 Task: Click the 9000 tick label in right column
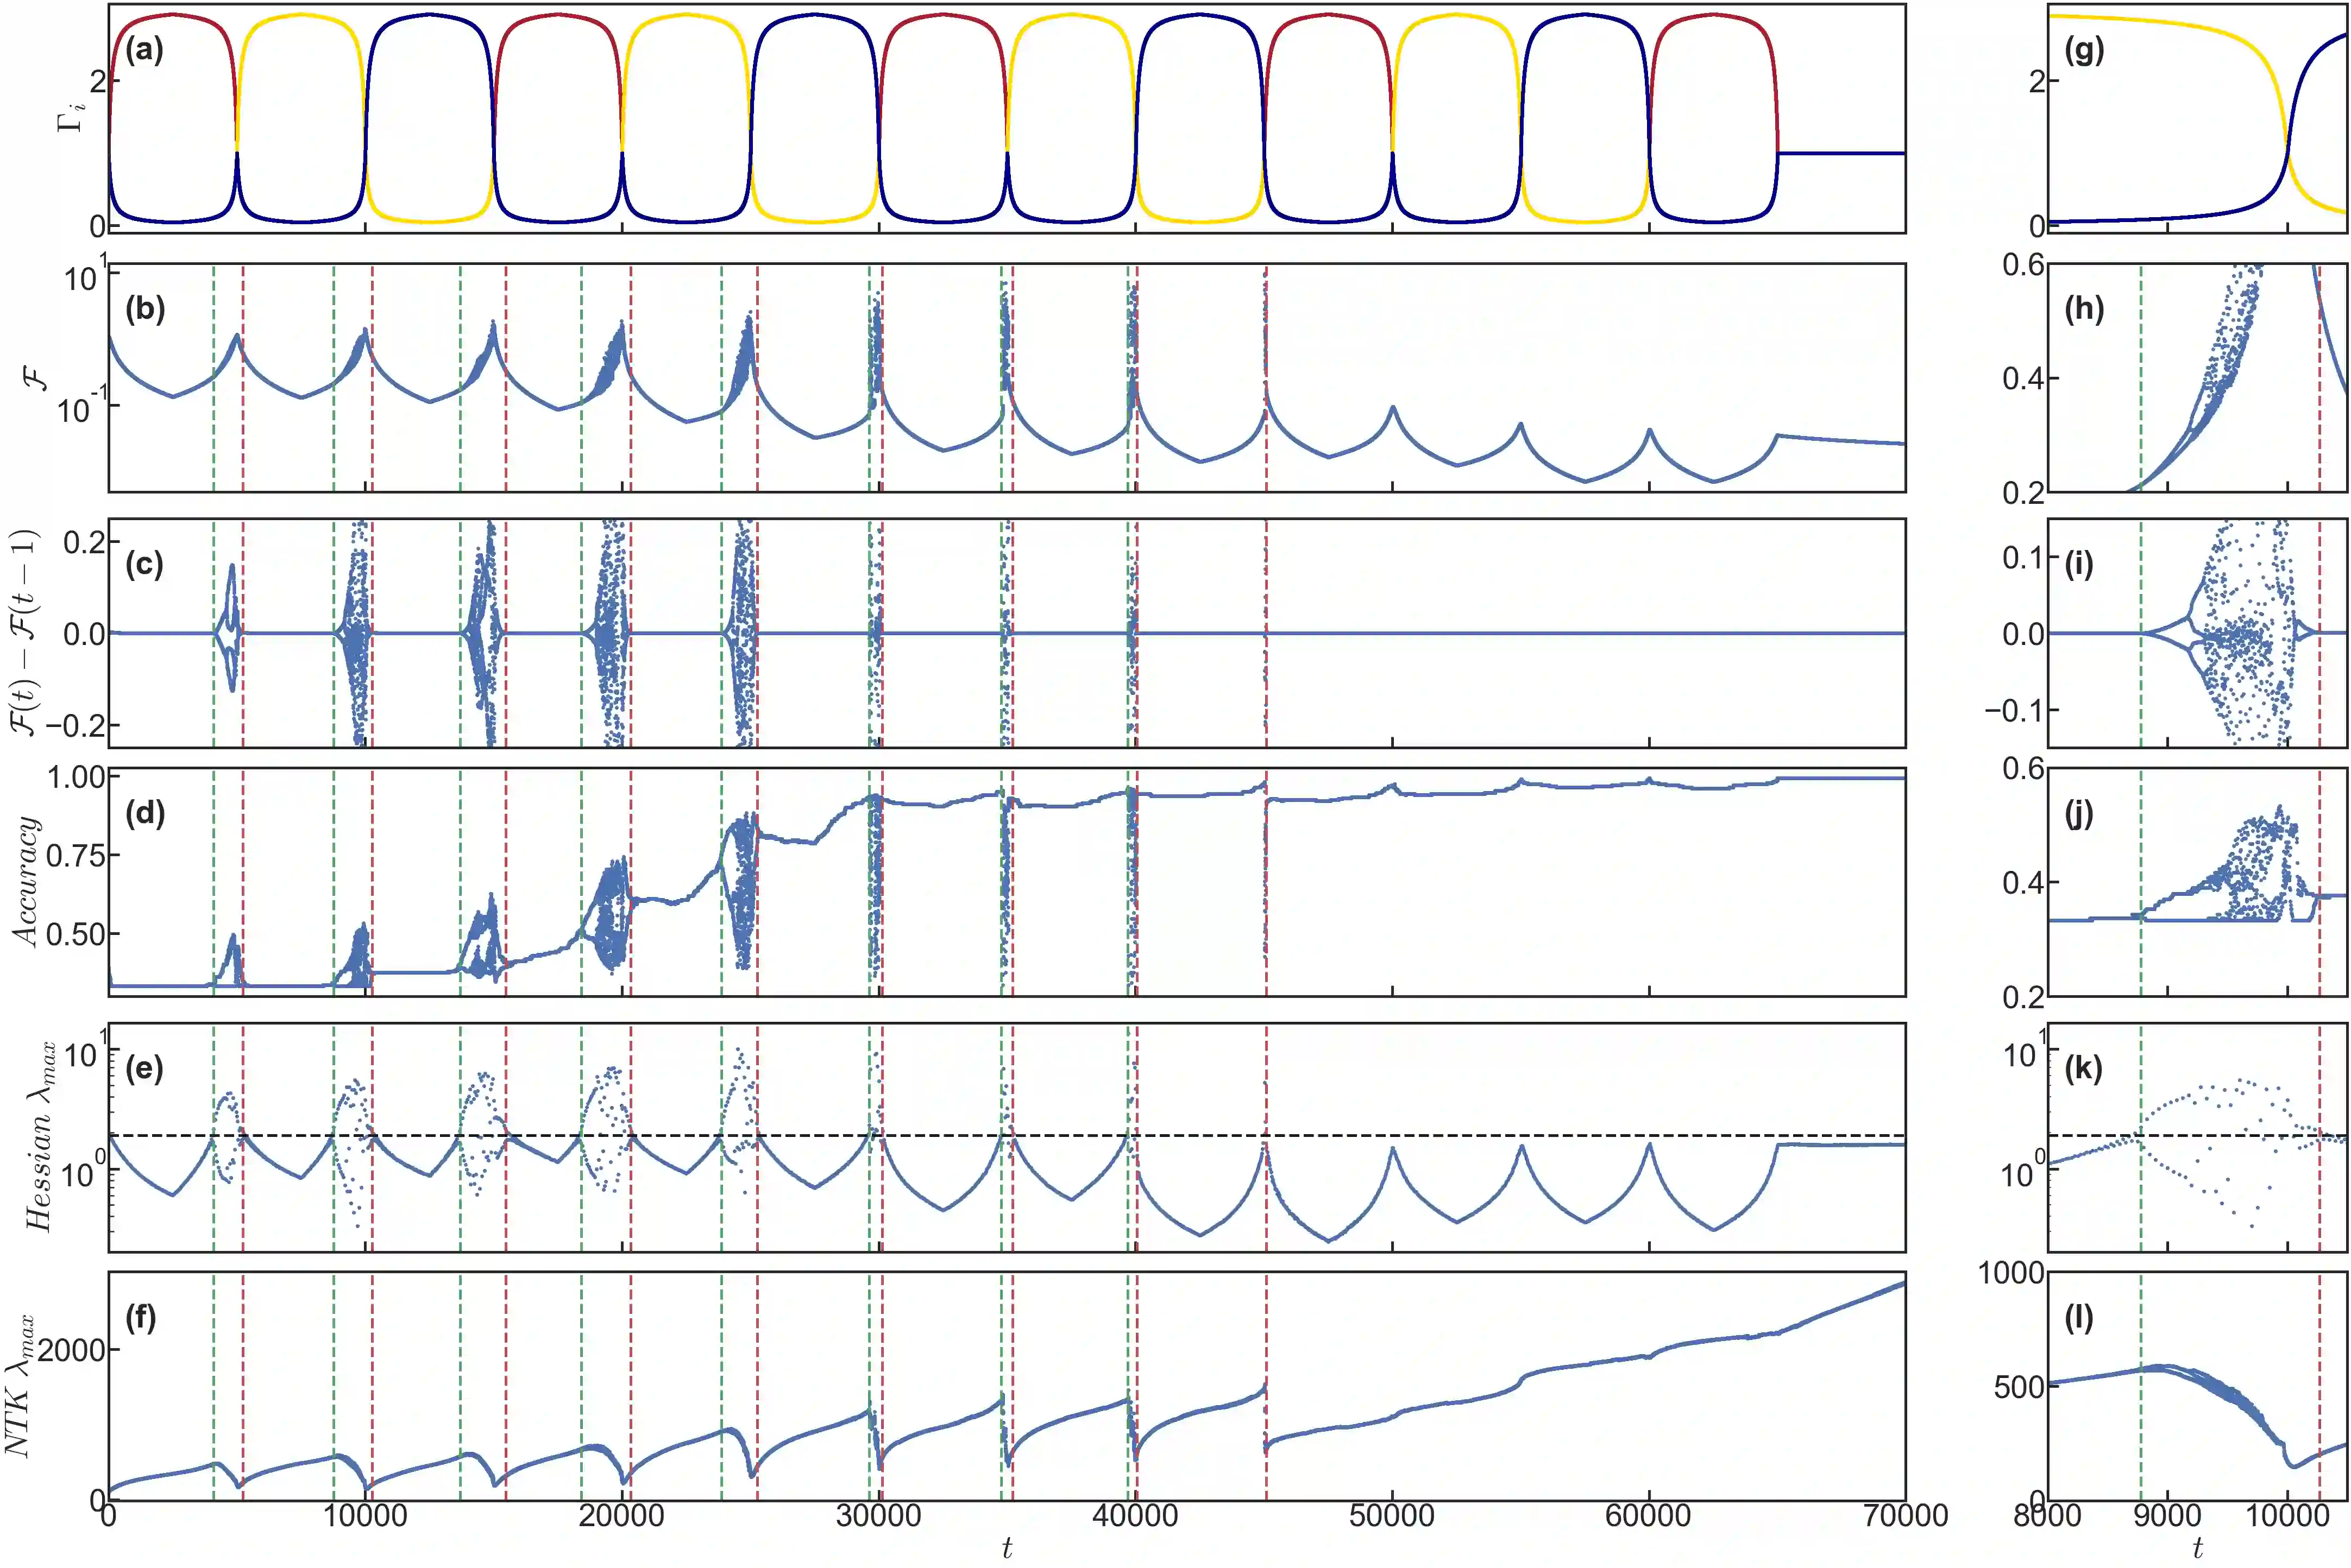tap(2167, 1516)
